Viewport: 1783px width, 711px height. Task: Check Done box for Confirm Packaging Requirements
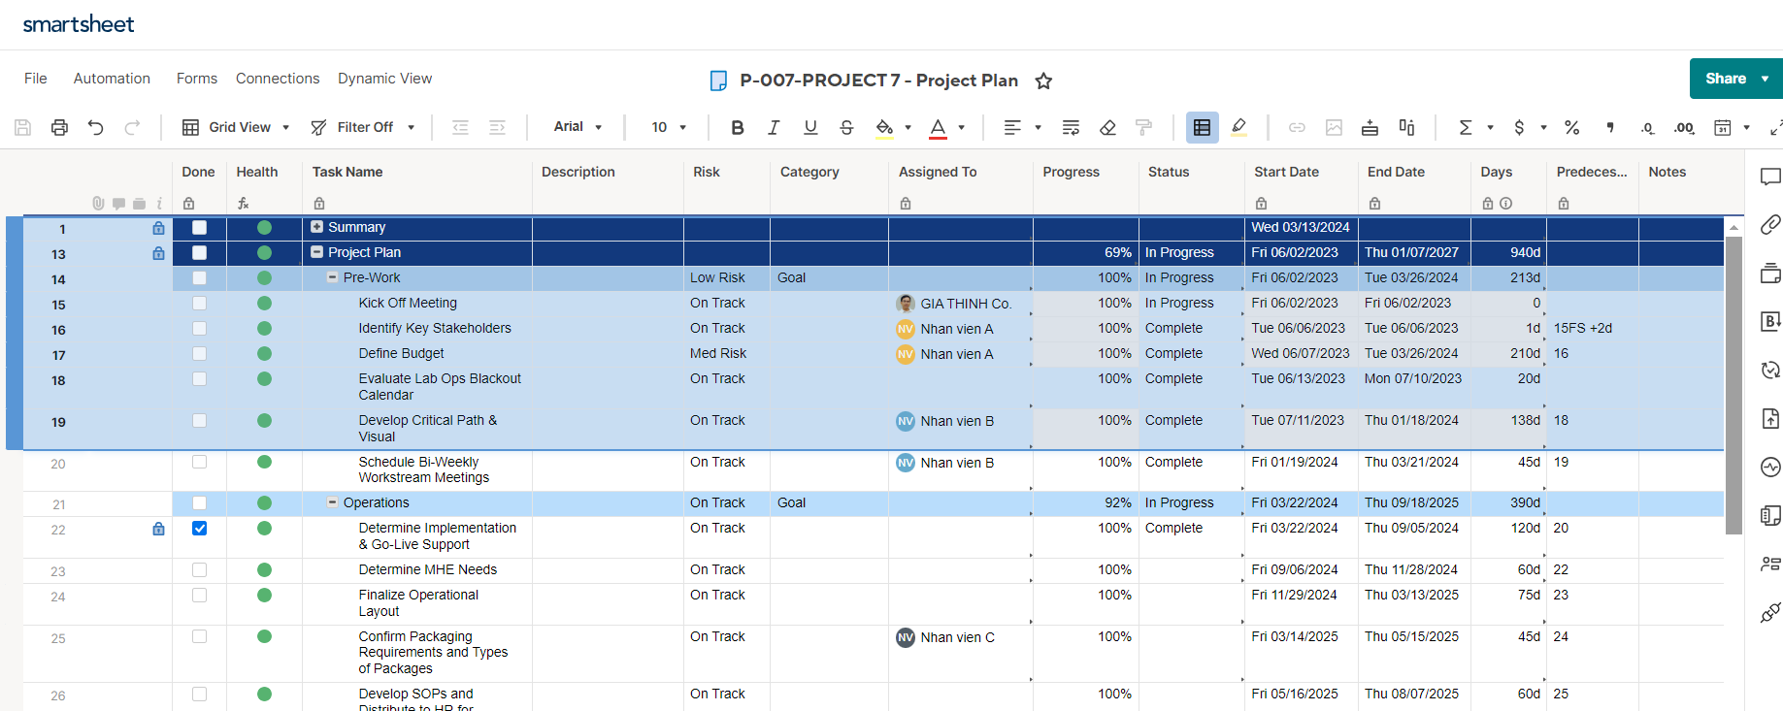point(199,636)
